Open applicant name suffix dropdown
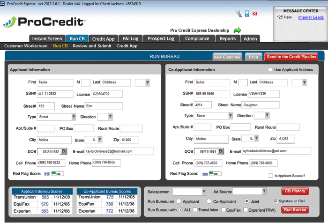Image resolution: width=328 pixels, height=223 pixels. click(x=148, y=82)
